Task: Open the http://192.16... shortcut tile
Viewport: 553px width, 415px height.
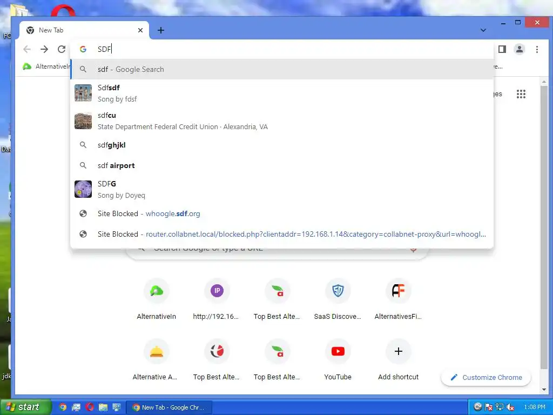Action: pyautogui.click(x=217, y=299)
